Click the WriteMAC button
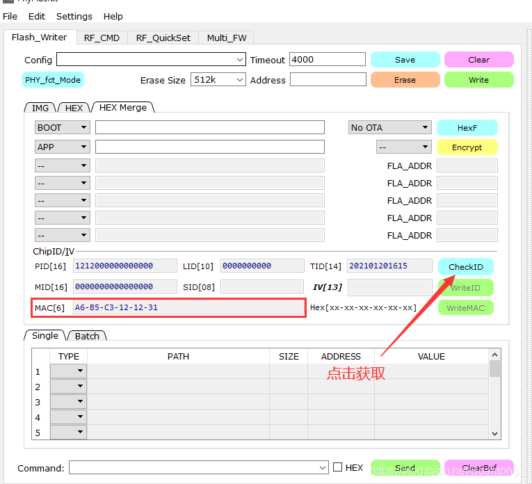Screen dimensions: 532x484 click(466, 307)
